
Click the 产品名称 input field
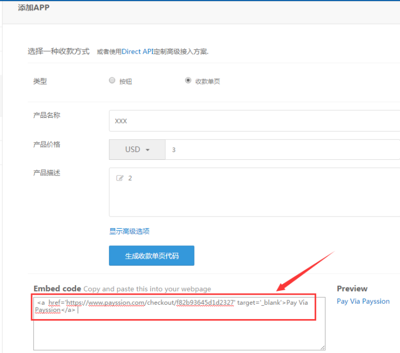[254, 121]
